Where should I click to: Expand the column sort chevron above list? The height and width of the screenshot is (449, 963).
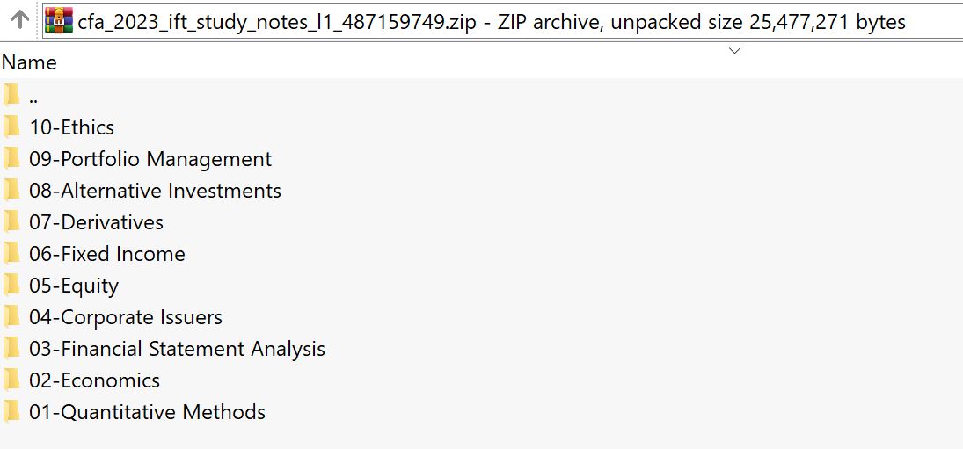pos(735,51)
